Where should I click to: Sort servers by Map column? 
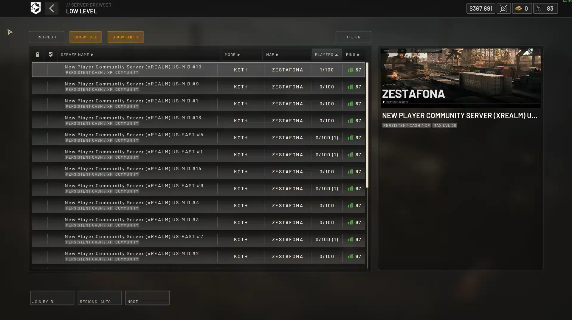click(x=272, y=54)
